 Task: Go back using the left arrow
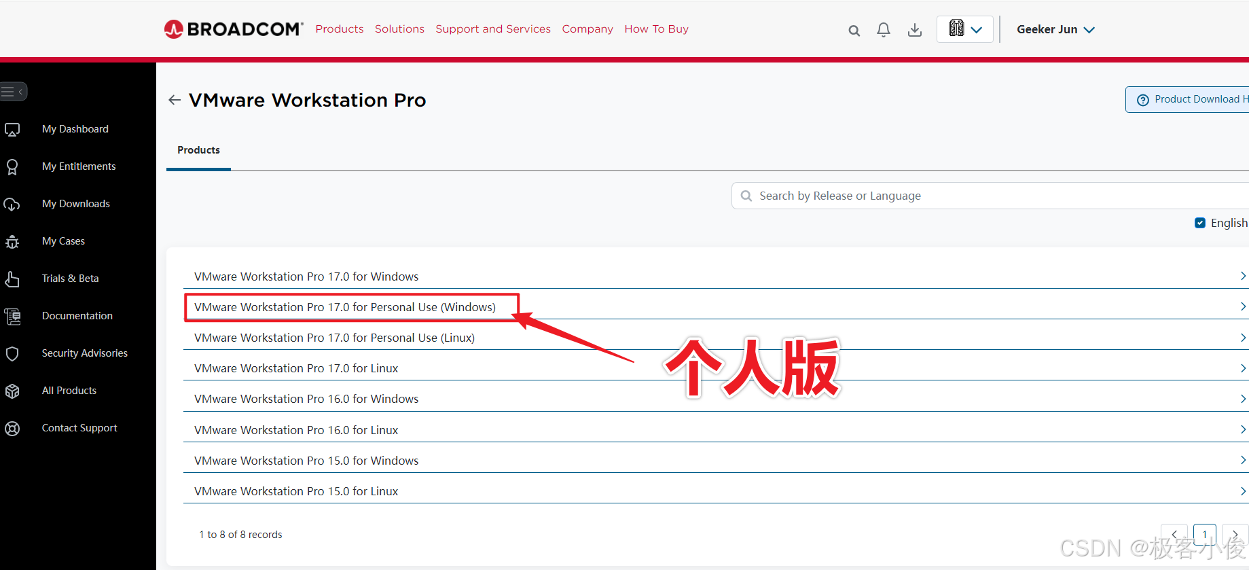point(175,100)
